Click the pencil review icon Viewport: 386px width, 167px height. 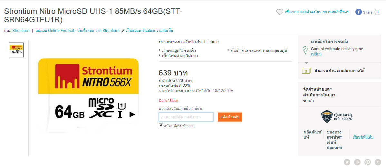pos(123,31)
